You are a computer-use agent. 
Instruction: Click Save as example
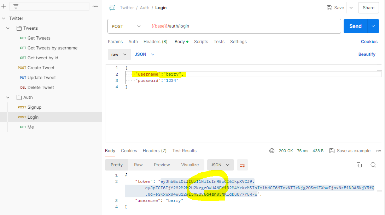(350, 151)
